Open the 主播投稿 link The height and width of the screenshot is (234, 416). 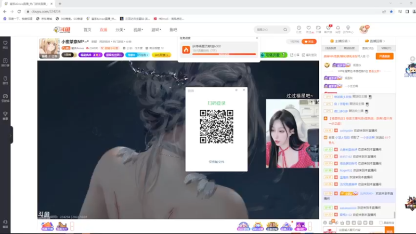click(340, 41)
